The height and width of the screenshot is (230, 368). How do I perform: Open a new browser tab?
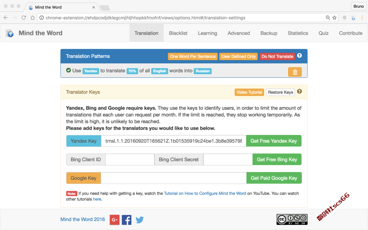pyautogui.click(x=104, y=7)
